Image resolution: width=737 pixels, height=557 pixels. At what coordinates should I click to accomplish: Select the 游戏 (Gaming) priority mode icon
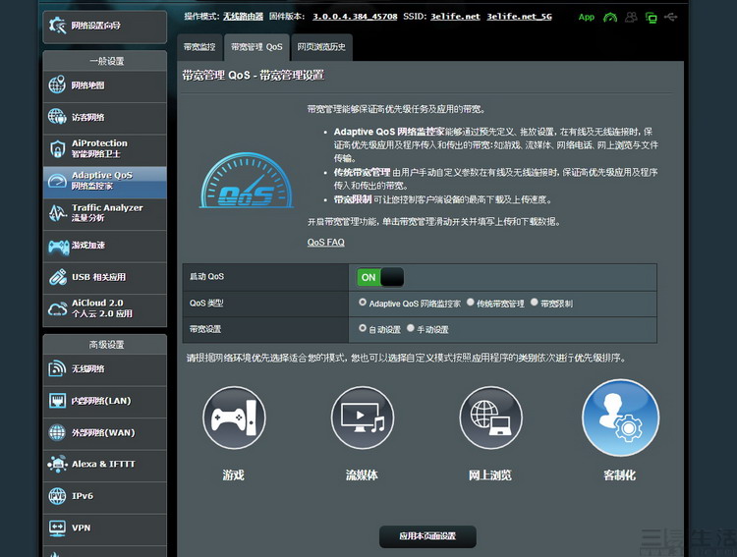tap(232, 421)
